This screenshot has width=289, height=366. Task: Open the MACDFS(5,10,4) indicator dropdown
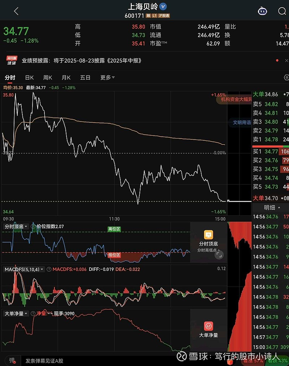24,269
